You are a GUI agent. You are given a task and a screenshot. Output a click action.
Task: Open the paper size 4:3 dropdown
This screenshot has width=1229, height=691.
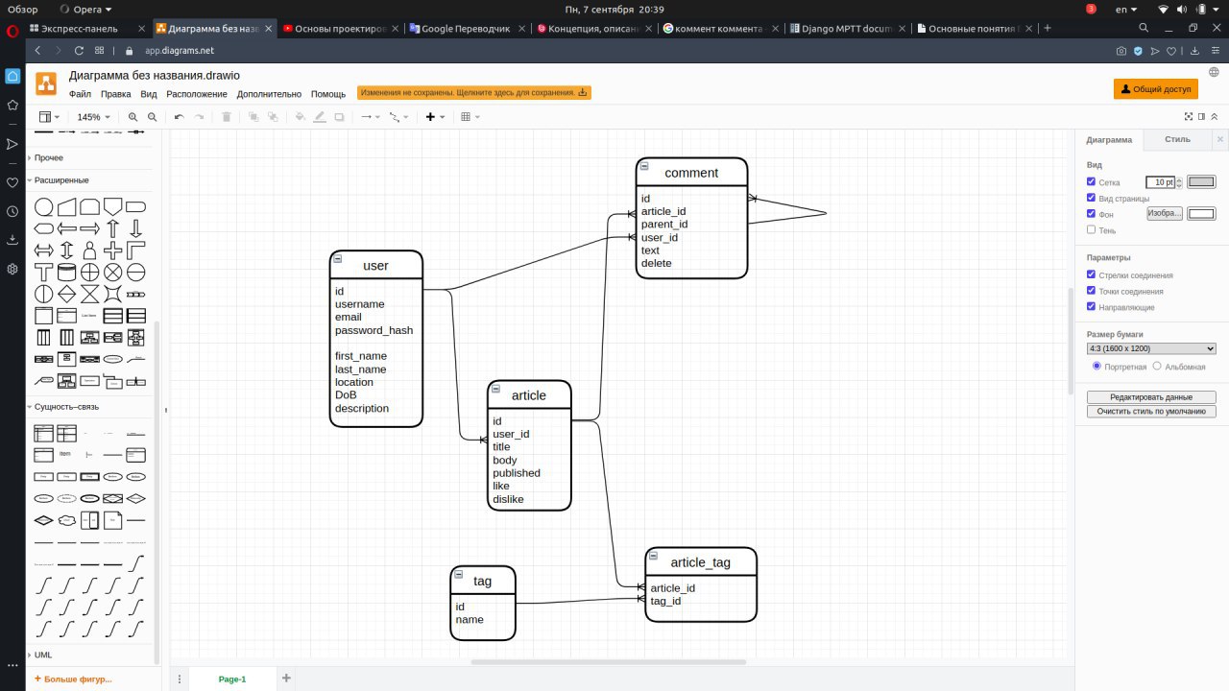(1151, 348)
